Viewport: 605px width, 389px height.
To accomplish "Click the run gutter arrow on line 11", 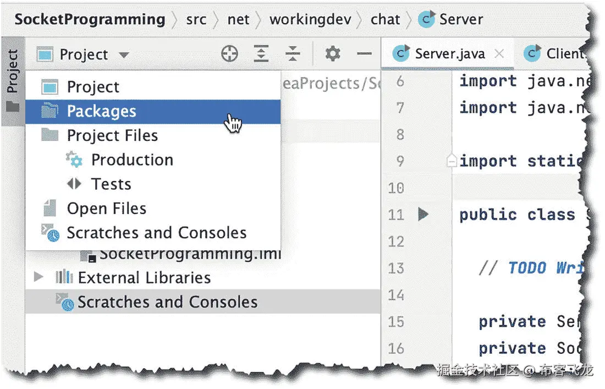I will [423, 214].
